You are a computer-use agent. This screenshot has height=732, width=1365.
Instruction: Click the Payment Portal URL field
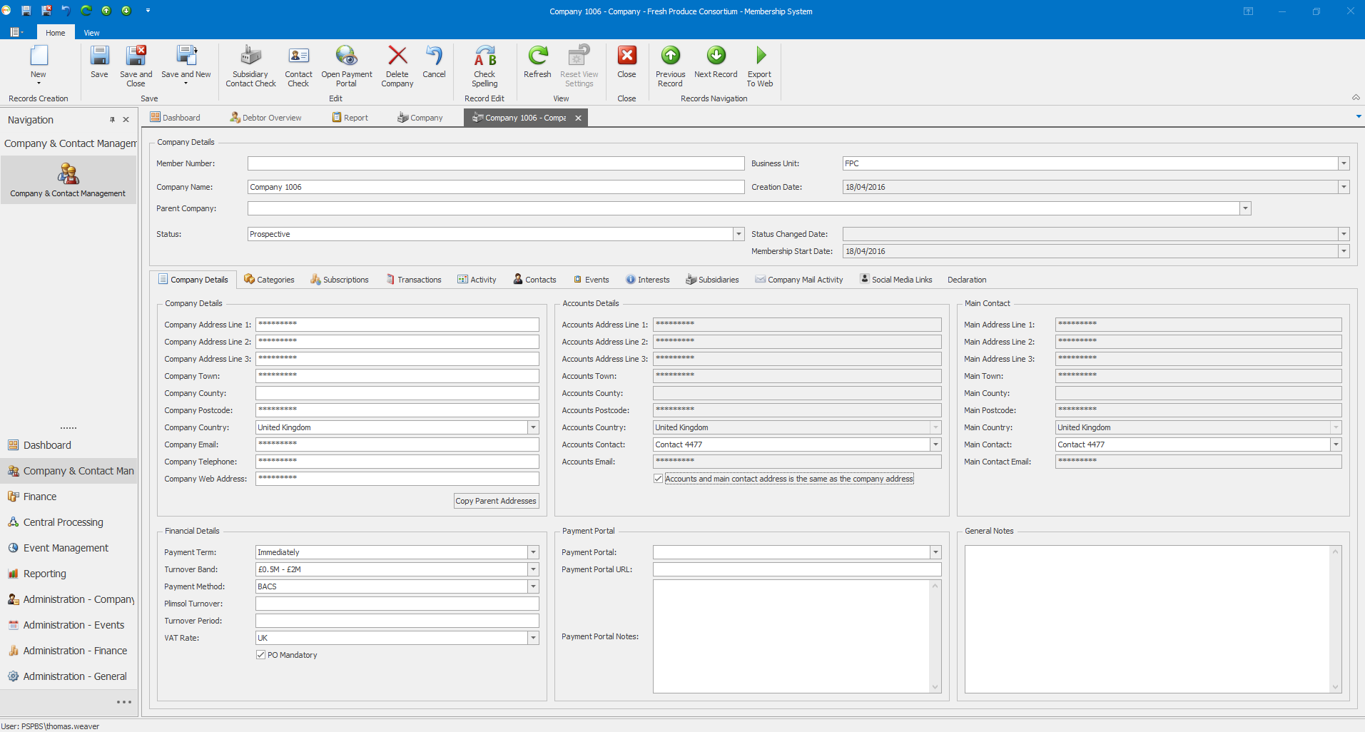pyautogui.click(x=797, y=569)
